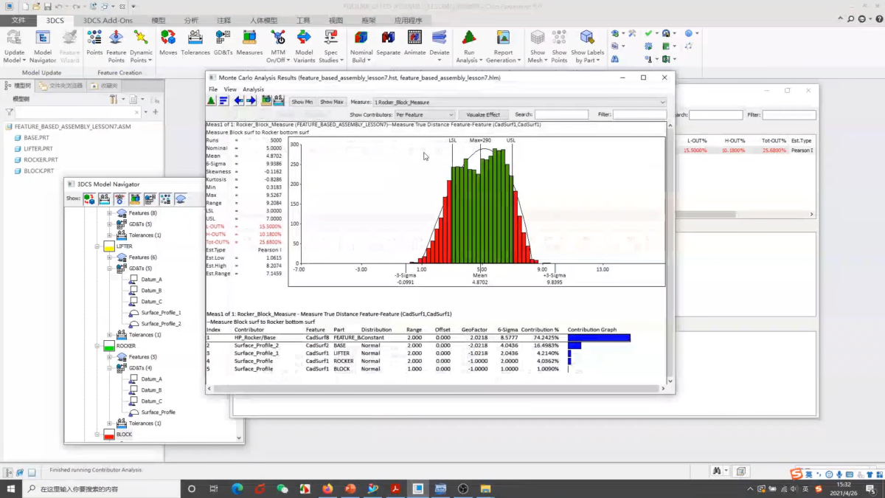
Task: Collapse the LIFTER part node in Model Navigator
Action: [x=97, y=246]
